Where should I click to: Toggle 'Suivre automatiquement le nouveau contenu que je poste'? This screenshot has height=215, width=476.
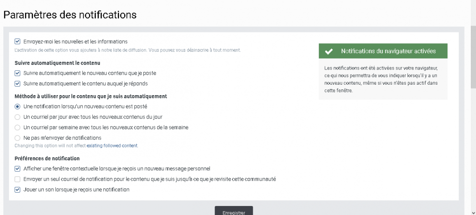tap(18, 73)
